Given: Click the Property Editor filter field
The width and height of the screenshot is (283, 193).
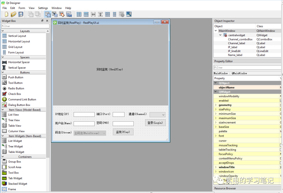Looking at the screenshot, I should click(247, 67).
